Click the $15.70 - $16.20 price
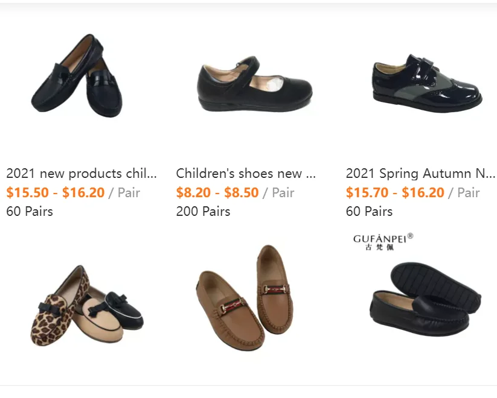 pyautogui.click(x=395, y=193)
